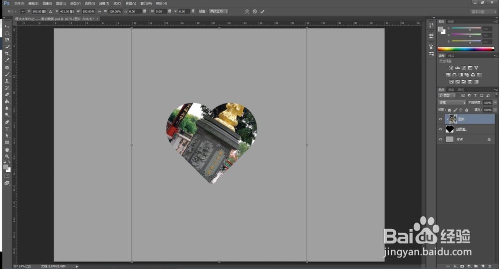
Task: Toggle type layer filter
Action: pos(476,95)
